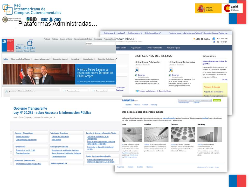Expand the Convenios Marco menu
Image resolution: width=249 pixels, height=187 pixels.
click(60, 59)
